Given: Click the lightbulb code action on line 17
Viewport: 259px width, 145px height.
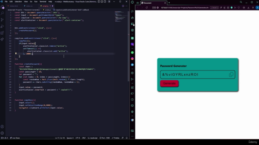Looking at the screenshot, I should click(x=16, y=54).
